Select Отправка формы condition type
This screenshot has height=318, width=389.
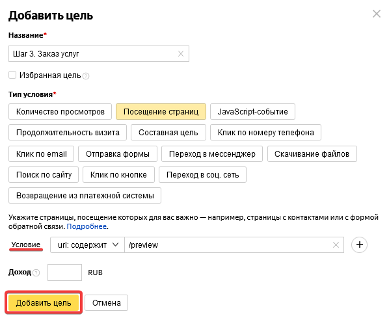118,153
